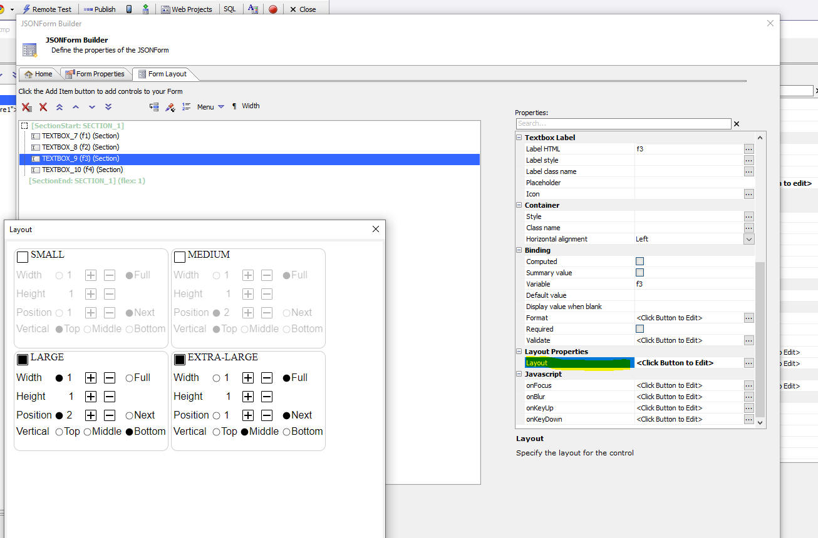This screenshot has height=538, width=818.
Task: Open Web Projects from the top toolbar
Action: click(x=187, y=9)
